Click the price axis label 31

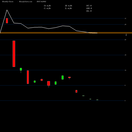pos(125,18)
